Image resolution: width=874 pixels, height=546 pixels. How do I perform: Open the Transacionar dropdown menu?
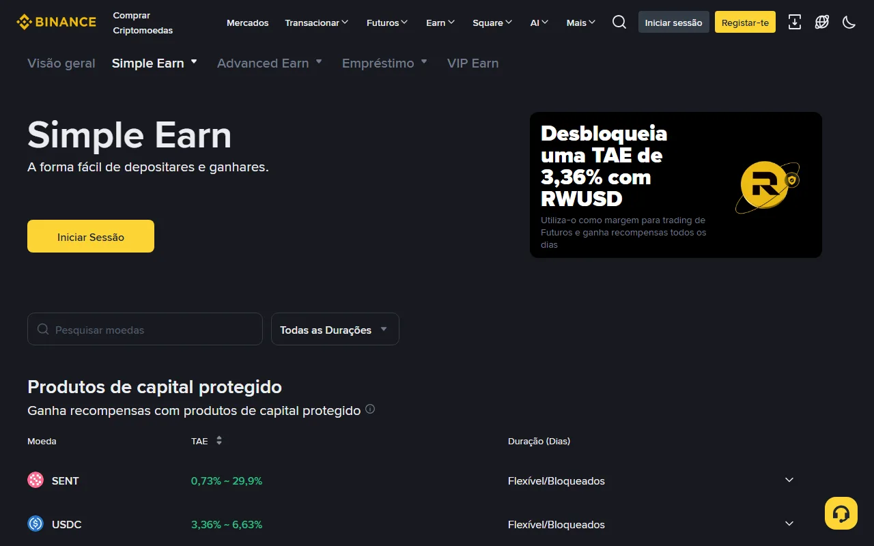click(x=317, y=23)
